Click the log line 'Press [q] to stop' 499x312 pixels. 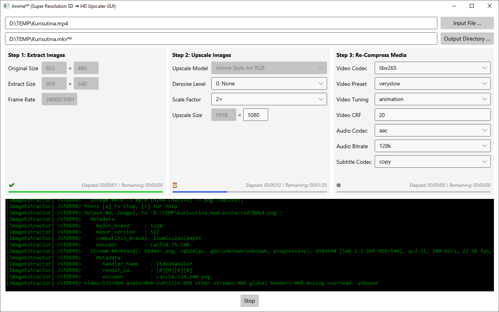[x=92, y=206]
